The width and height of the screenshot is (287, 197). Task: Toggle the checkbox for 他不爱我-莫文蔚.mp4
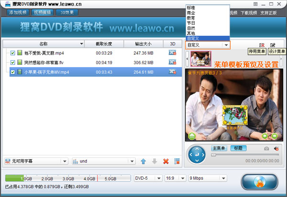coord(12,53)
